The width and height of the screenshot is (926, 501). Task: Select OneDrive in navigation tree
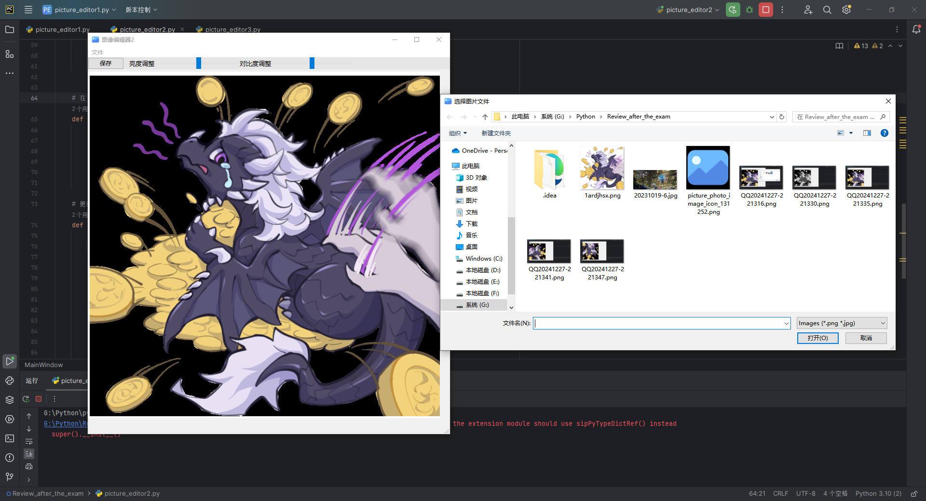tap(479, 151)
